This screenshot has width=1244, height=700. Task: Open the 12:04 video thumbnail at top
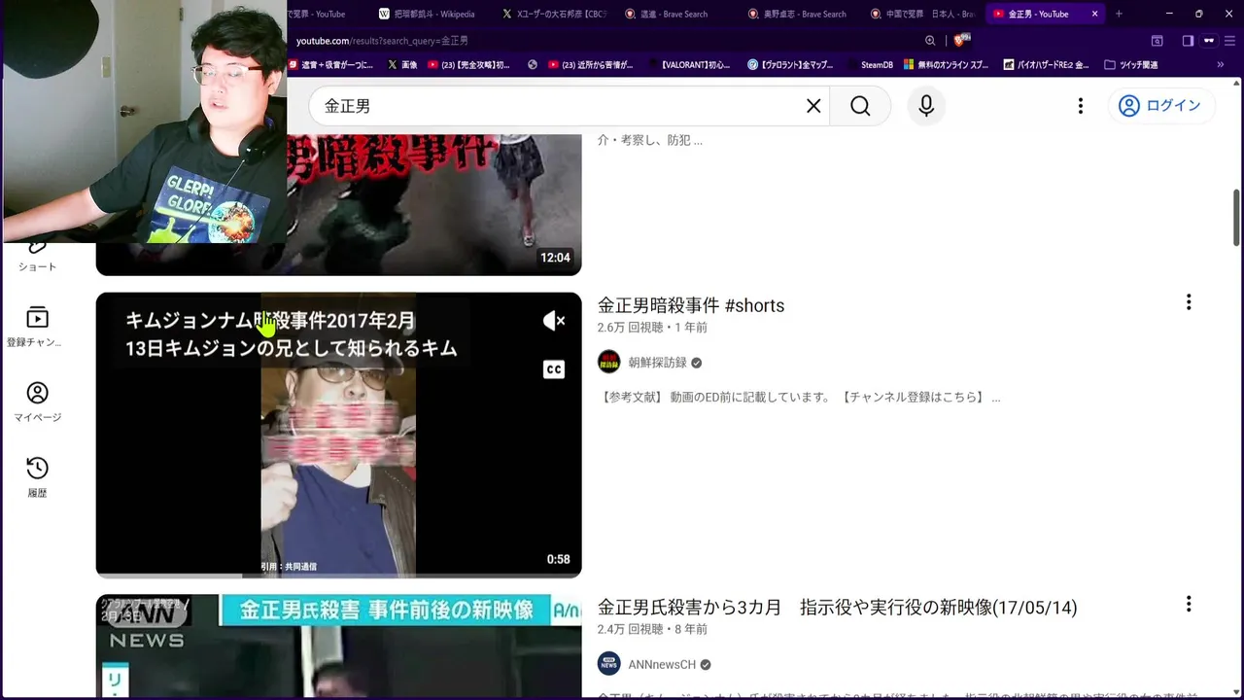click(338, 204)
